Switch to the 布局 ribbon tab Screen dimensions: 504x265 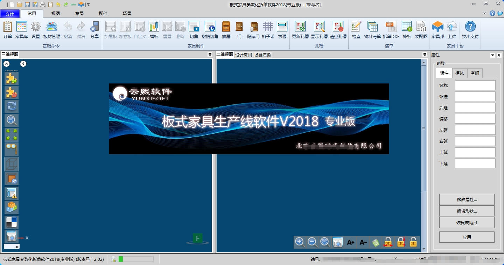79,14
